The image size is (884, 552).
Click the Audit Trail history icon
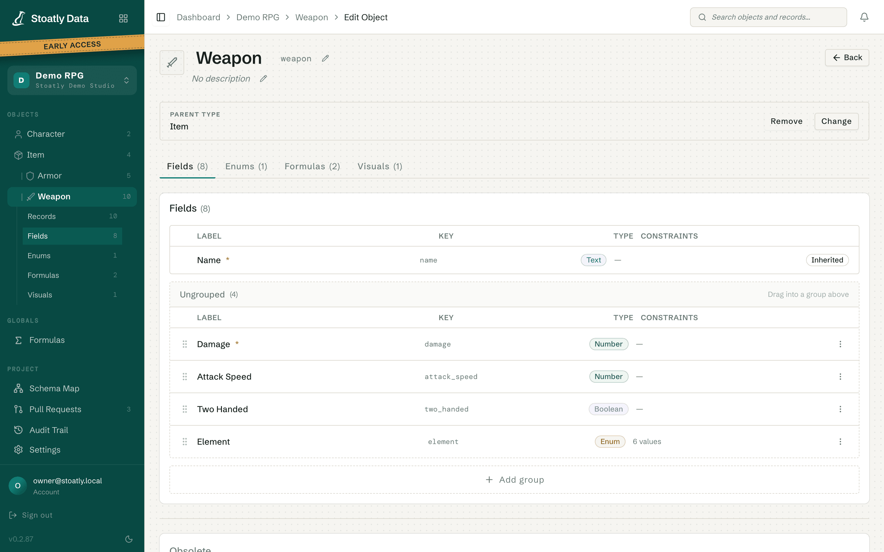coord(18,430)
